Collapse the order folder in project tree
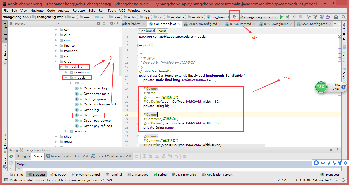 [56, 62]
